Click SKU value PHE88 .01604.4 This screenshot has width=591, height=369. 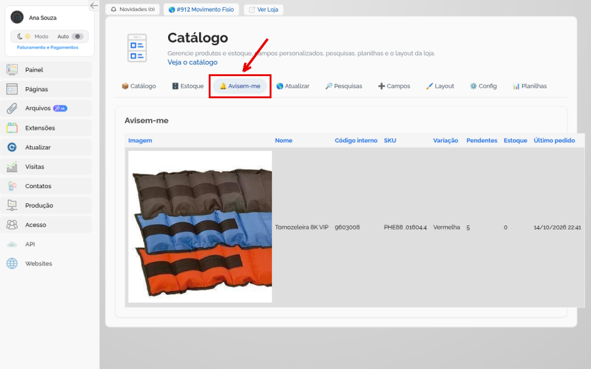pos(405,227)
